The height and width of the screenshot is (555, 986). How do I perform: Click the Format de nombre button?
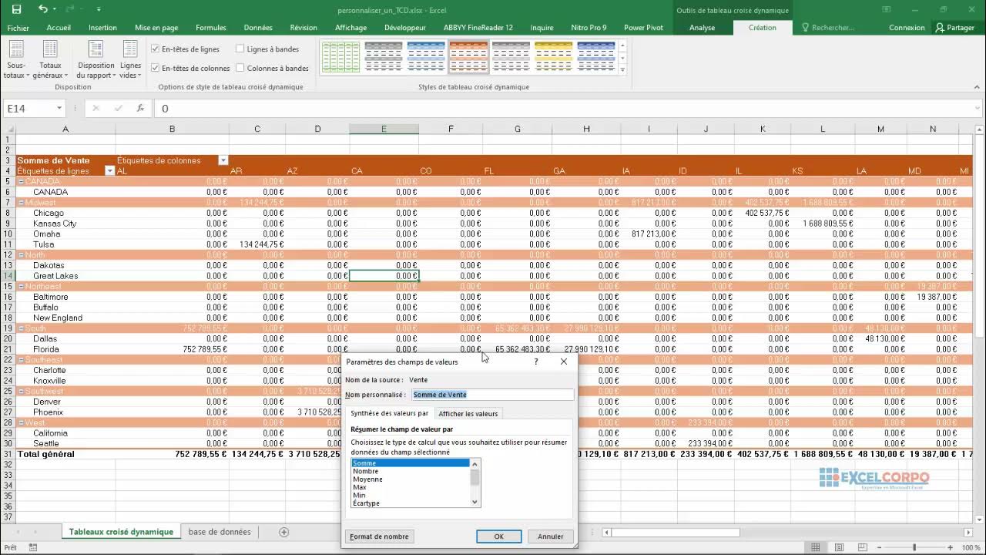coord(379,536)
